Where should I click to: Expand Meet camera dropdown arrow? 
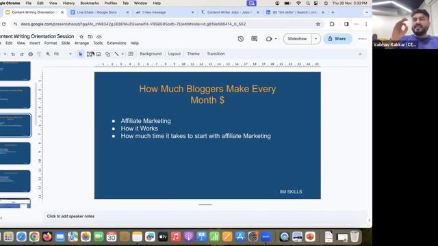(x=276, y=39)
